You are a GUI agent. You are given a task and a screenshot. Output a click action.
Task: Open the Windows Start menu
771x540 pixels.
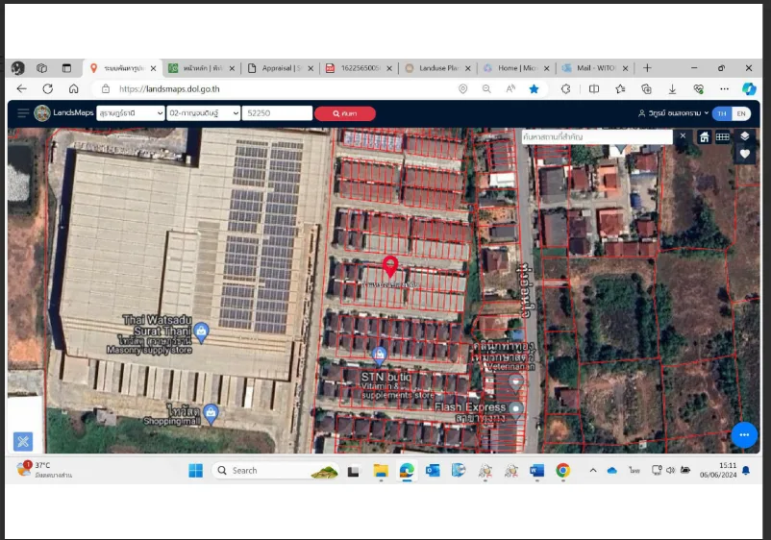point(196,470)
